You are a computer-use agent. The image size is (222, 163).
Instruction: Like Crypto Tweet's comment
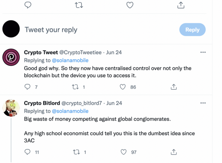click(123, 87)
